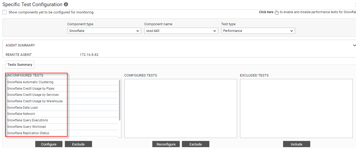Click the Reconfigure button
356x149 pixels.
166,144
